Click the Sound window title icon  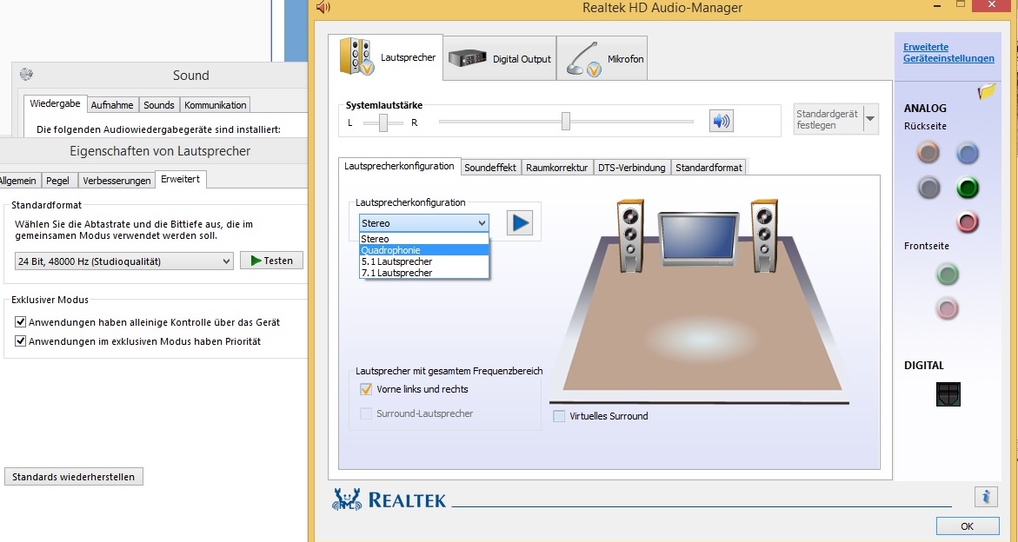[26, 75]
